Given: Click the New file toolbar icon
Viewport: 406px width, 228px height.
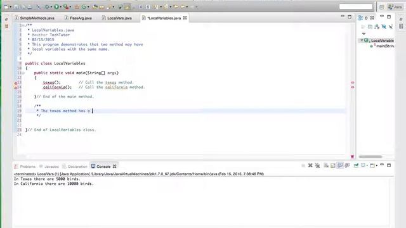Looking at the screenshot, I should click(x=6, y=7).
